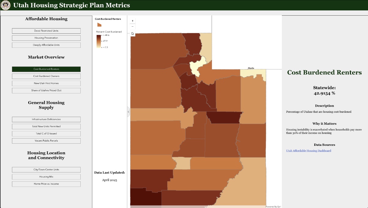Screen dimensions: 368x208
Task: Open the Deeply Affordable Units metric
Action: [46, 45]
